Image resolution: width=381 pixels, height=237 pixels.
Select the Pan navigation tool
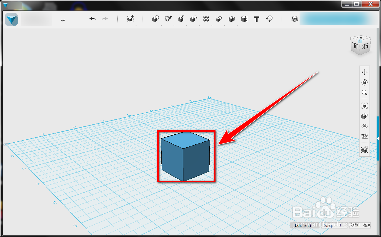coord(365,72)
